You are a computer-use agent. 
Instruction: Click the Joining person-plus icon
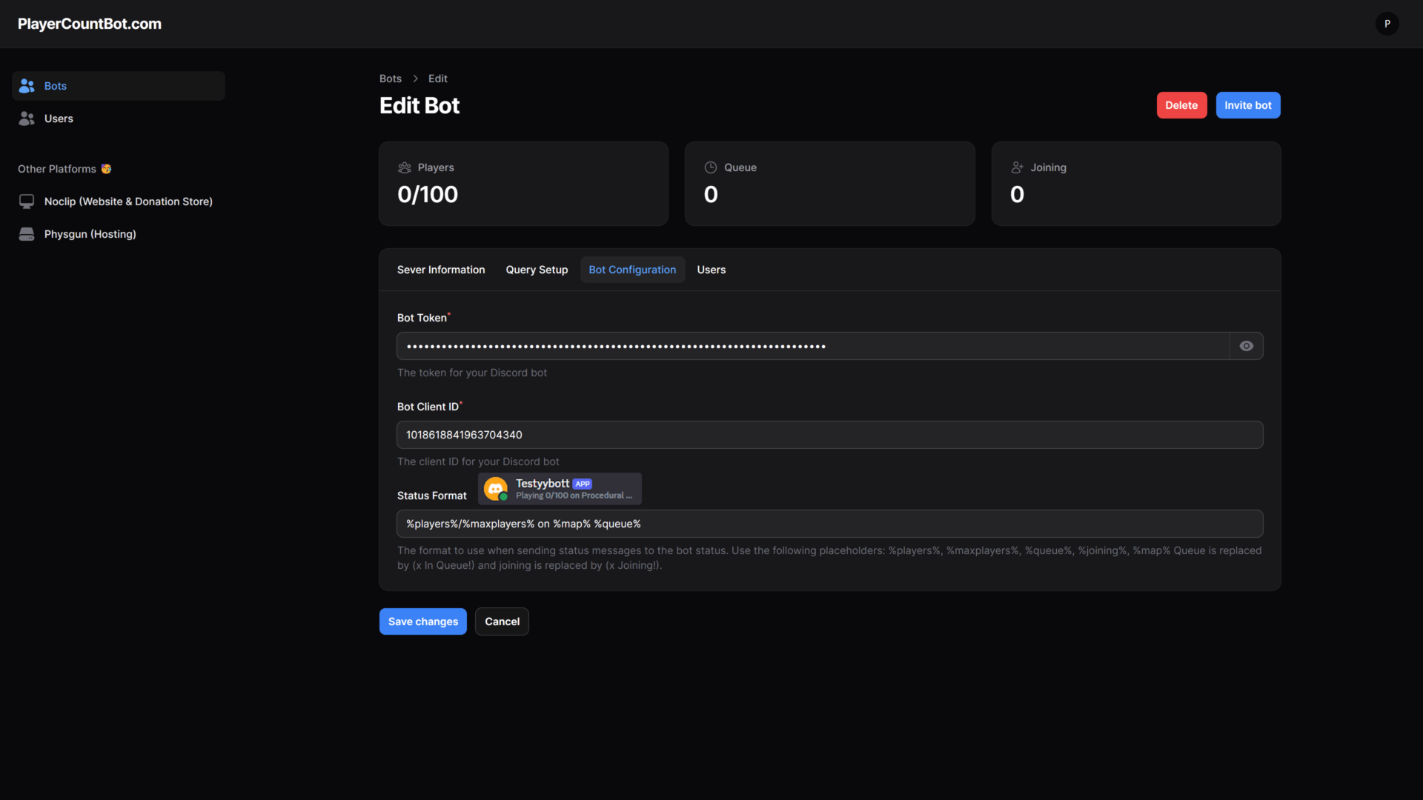[x=1018, y=167]
